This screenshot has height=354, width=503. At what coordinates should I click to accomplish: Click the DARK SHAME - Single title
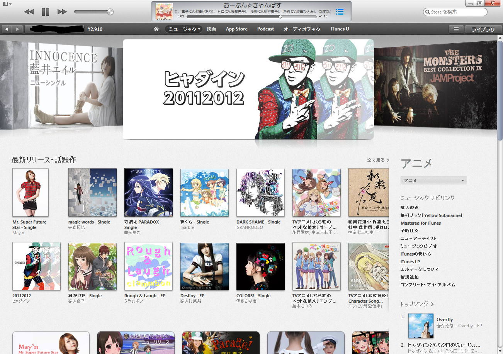258,222
